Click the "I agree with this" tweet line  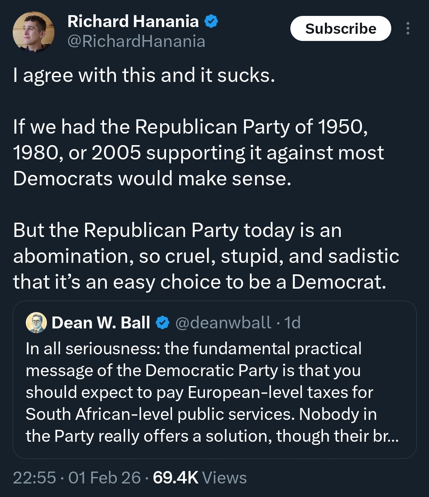point(144,75)
